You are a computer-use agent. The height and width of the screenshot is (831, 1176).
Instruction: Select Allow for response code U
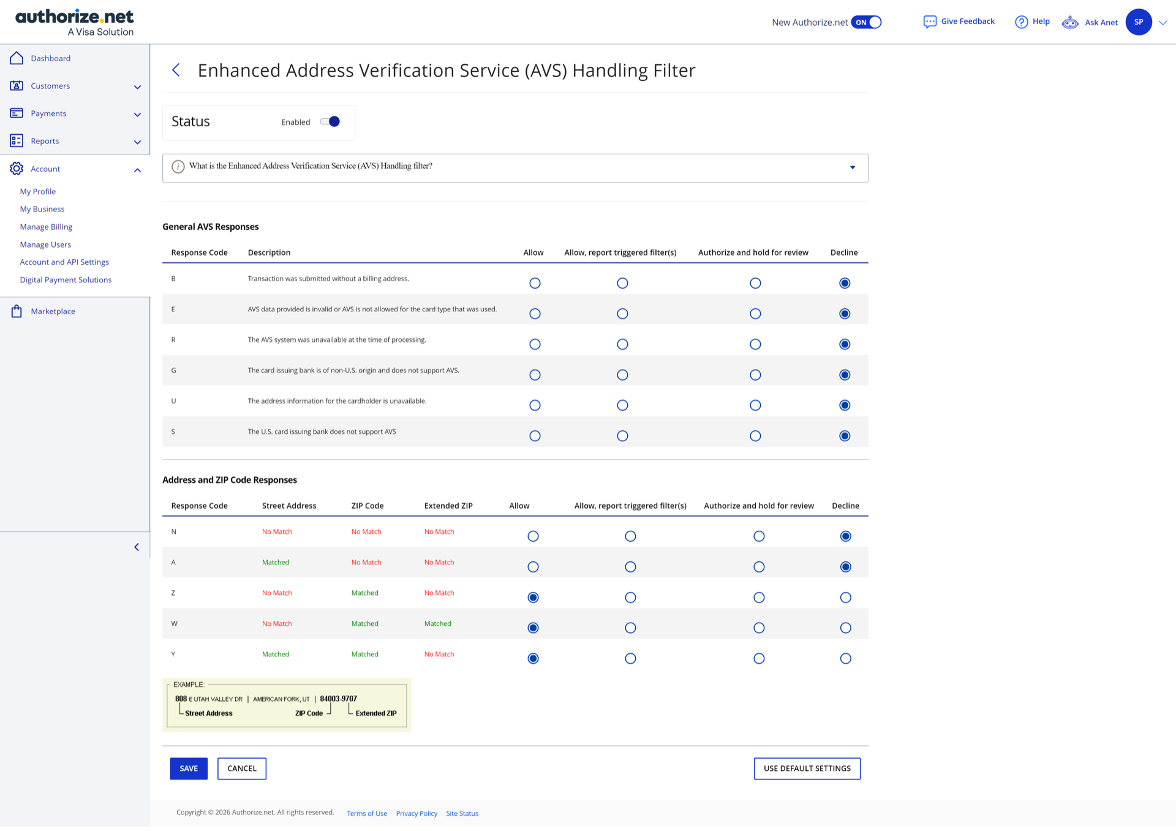tap(535, 405)
